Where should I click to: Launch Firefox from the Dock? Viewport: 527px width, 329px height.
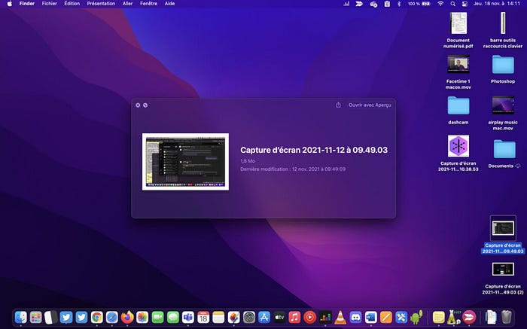127,317
